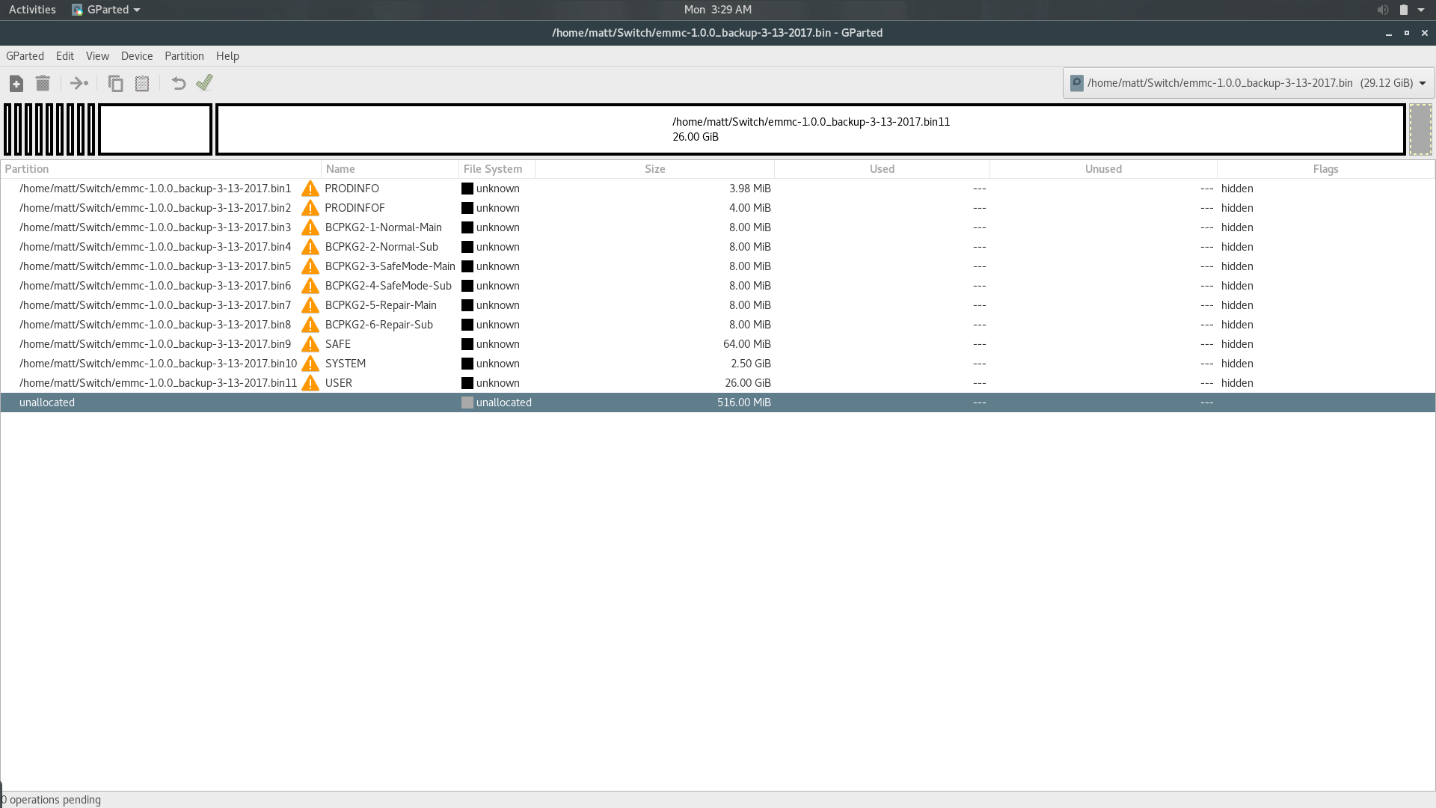The image size is (1436, 808).
Task: Click the 2.50 GiB size value
Action: pyautogui.click(x=750, y=364)
